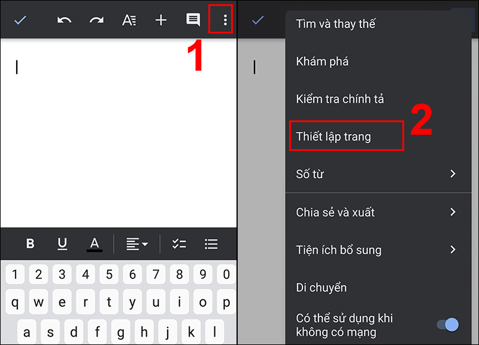Tap the p key on keyboard

pos(226,302)
